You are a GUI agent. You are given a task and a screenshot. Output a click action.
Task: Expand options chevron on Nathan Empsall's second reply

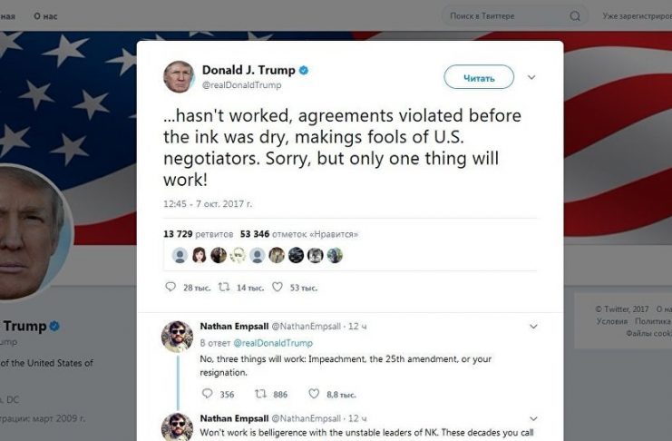click(x=533, y=418)
